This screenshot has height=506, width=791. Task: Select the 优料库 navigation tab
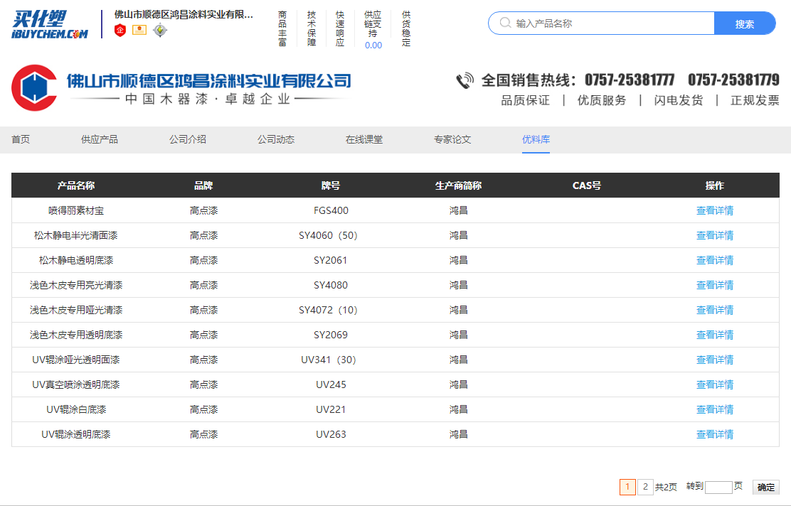point(536,139)
